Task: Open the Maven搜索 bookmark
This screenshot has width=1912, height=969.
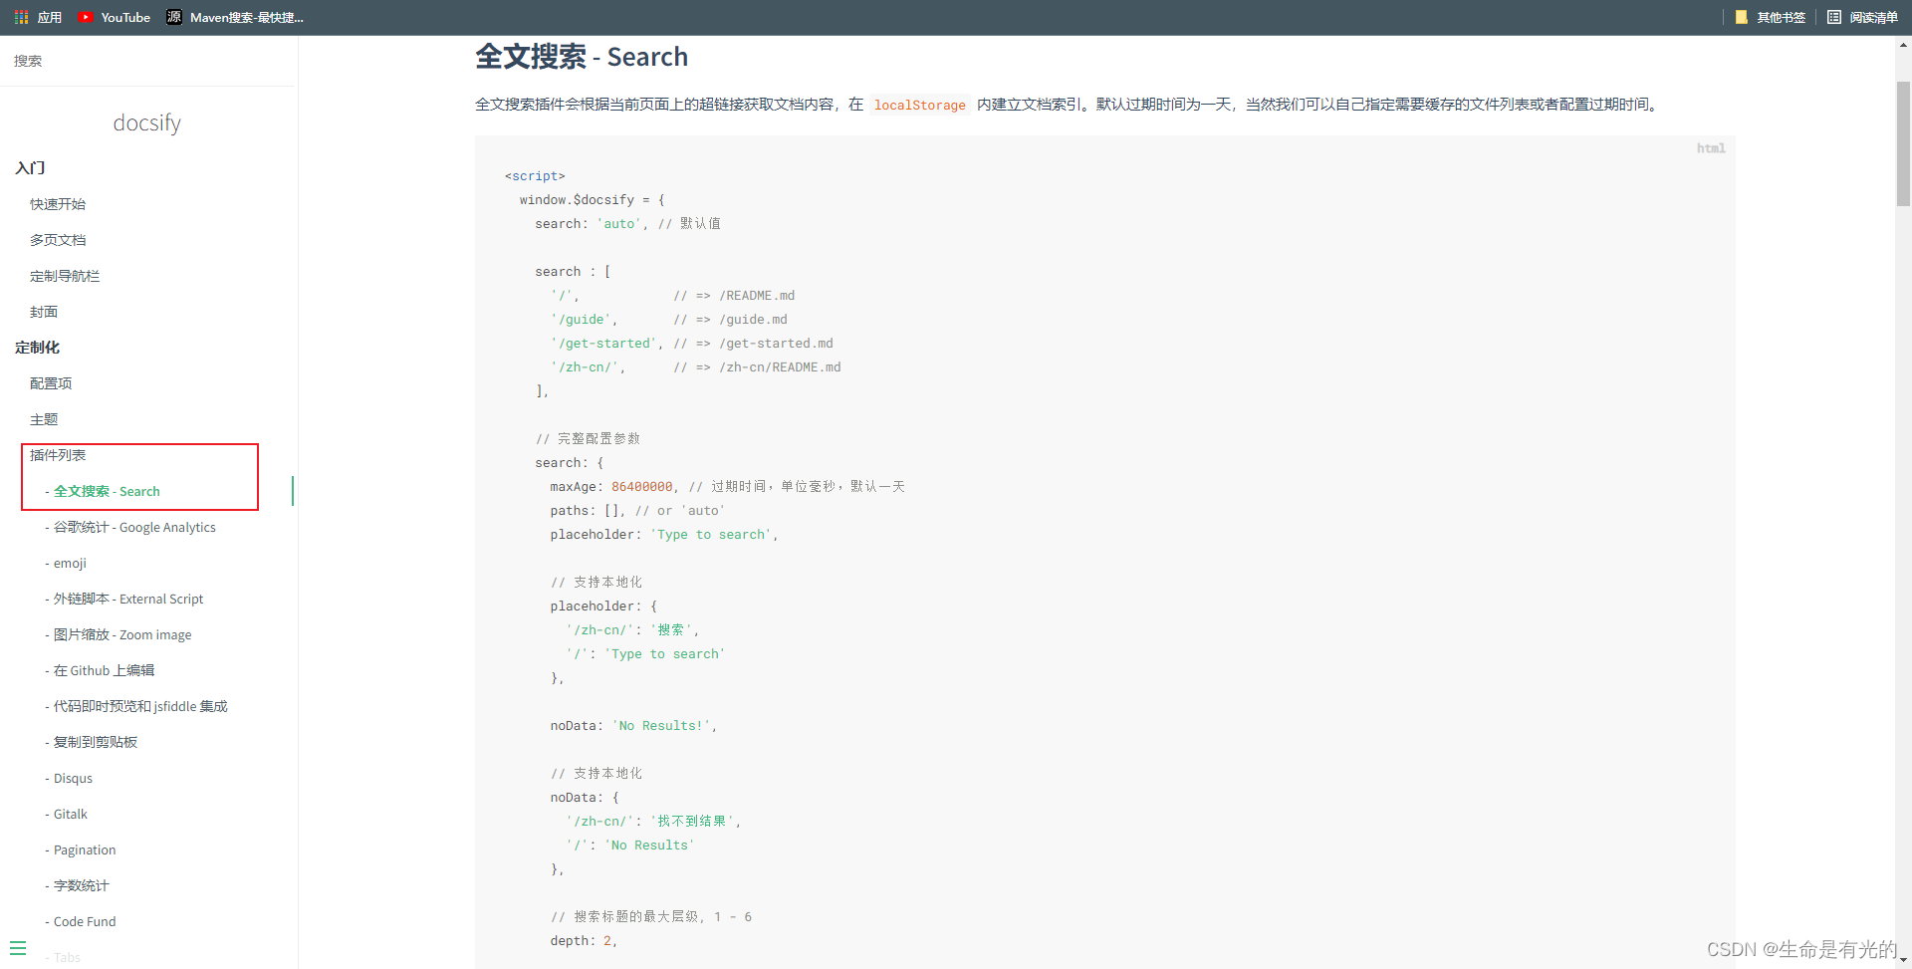Action: [235, 17]
